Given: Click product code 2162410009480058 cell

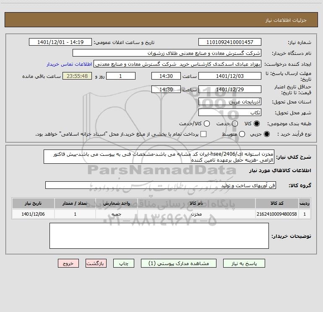Looking at the screenshot, I should [x=277, y=214].
